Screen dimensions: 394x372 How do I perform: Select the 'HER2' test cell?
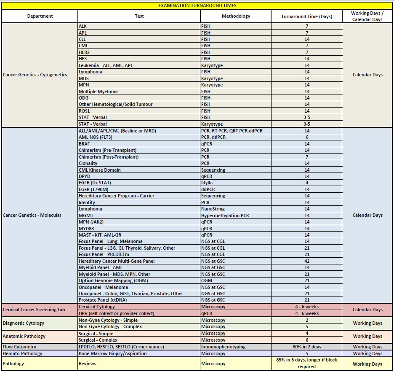139,52
